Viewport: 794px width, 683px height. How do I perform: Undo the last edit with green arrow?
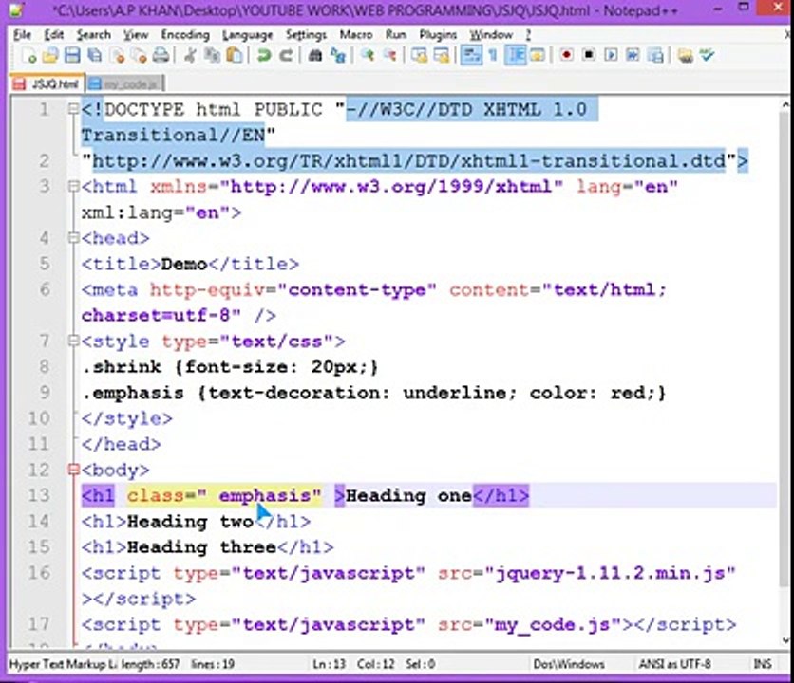pos(264,55)
